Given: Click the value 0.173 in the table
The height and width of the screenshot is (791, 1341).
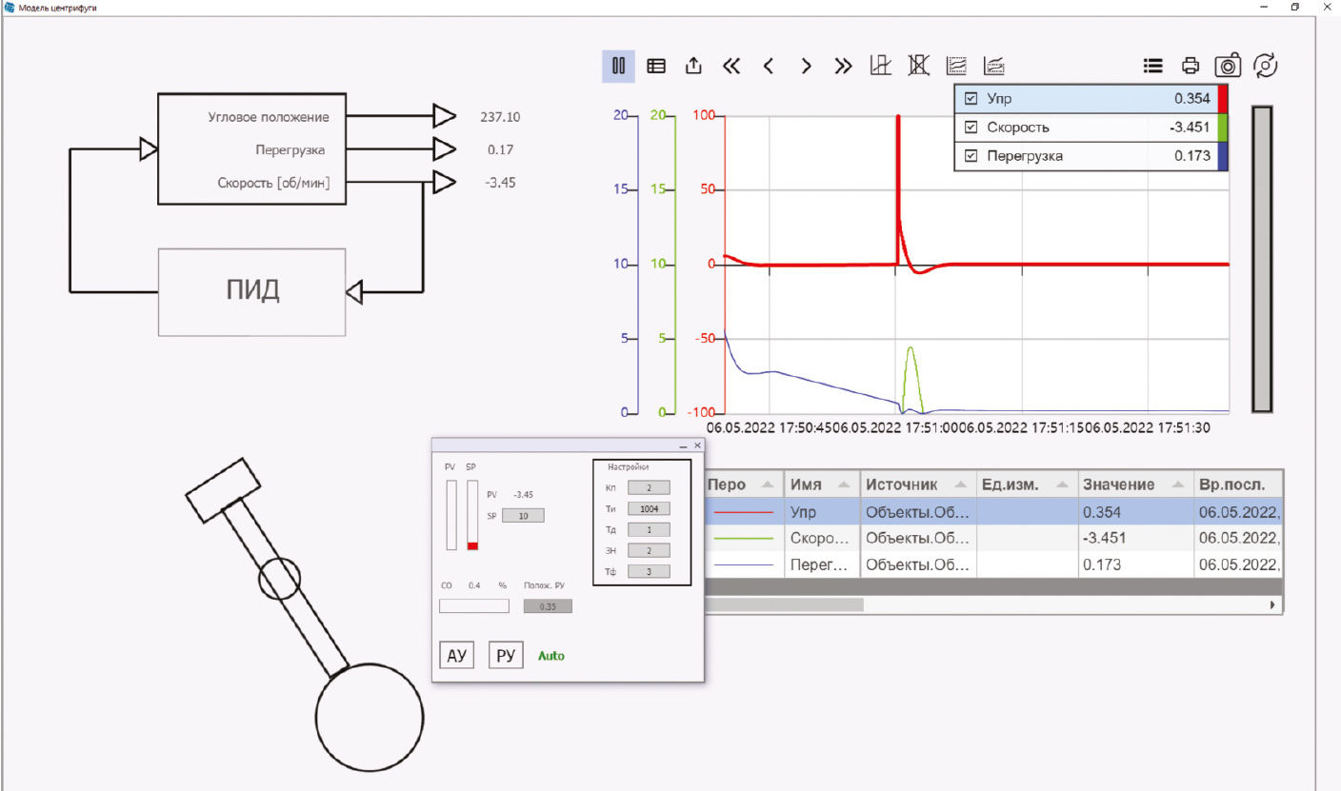Looking at the screenshot, I should pyautogui.click(x=1101, y=564).
